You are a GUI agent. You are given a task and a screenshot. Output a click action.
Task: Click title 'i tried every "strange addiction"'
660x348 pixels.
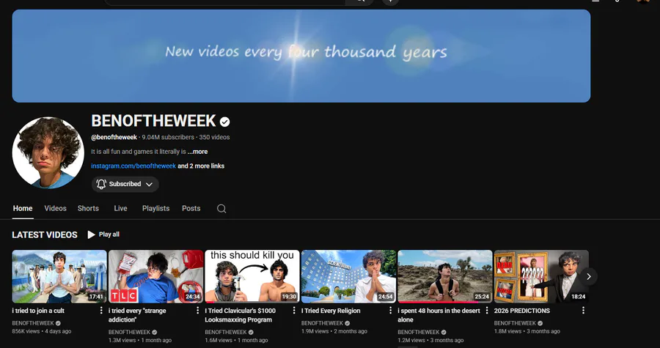pos(137,315)
